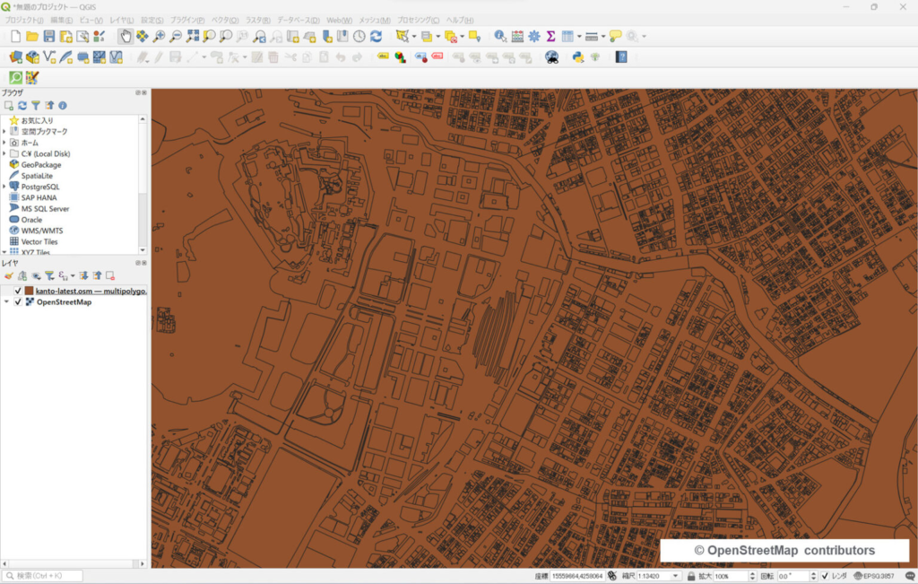Image resolution: width=918 pixels, height=584 pixels.
Task: Open the statistical summary sigma icon
Action: point(550,36)
